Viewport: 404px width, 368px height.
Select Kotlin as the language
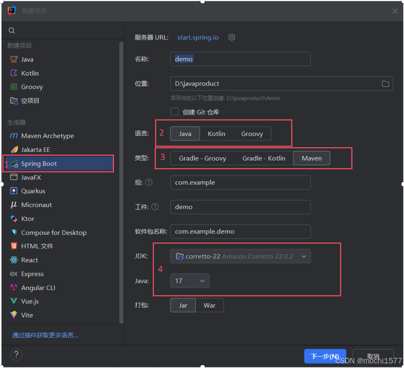click(x=216, y=134)
